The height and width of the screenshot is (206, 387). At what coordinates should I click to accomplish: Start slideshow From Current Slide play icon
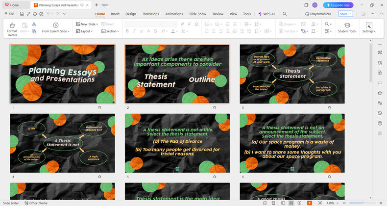56,25
